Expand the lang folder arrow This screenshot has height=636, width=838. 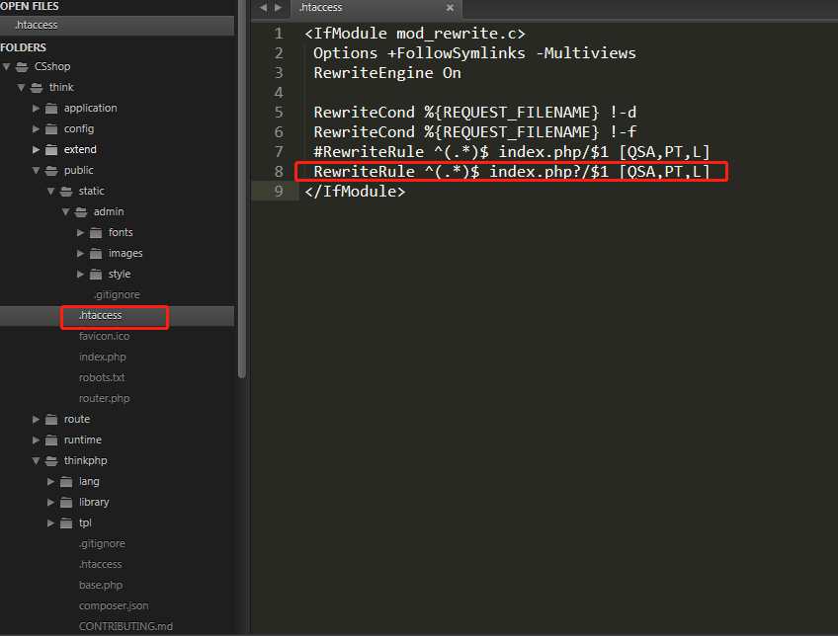[x=50, y=482]
